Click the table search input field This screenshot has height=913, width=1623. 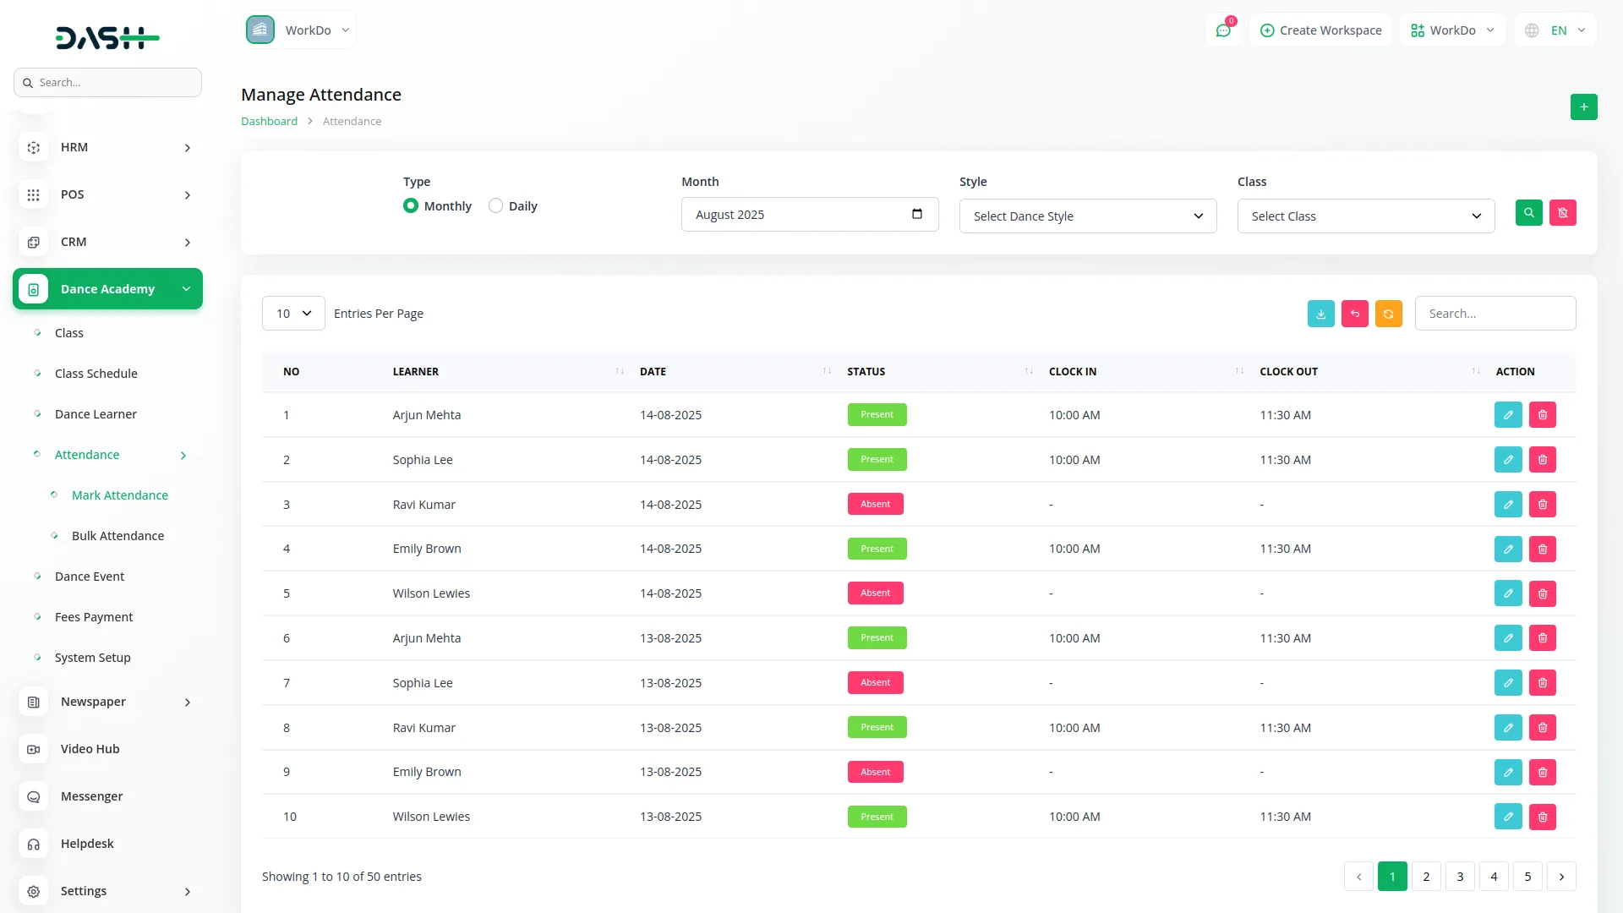click(x=1495, y=314)
